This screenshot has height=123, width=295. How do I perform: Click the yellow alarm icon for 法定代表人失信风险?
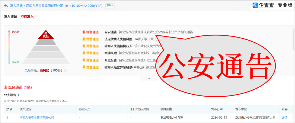tap(84, 39)
